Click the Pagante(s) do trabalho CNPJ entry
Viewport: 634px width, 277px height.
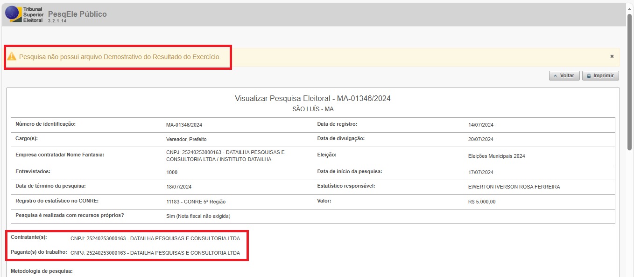point(155,253)
